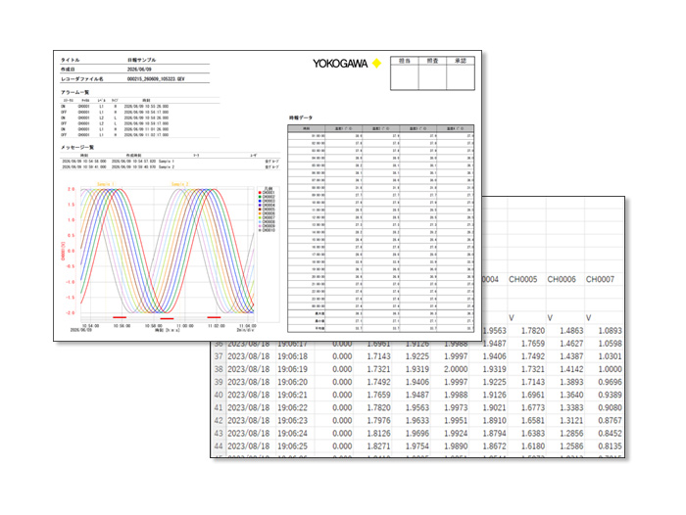Click spreadsheet cell value 0.8452

[610, 434]
